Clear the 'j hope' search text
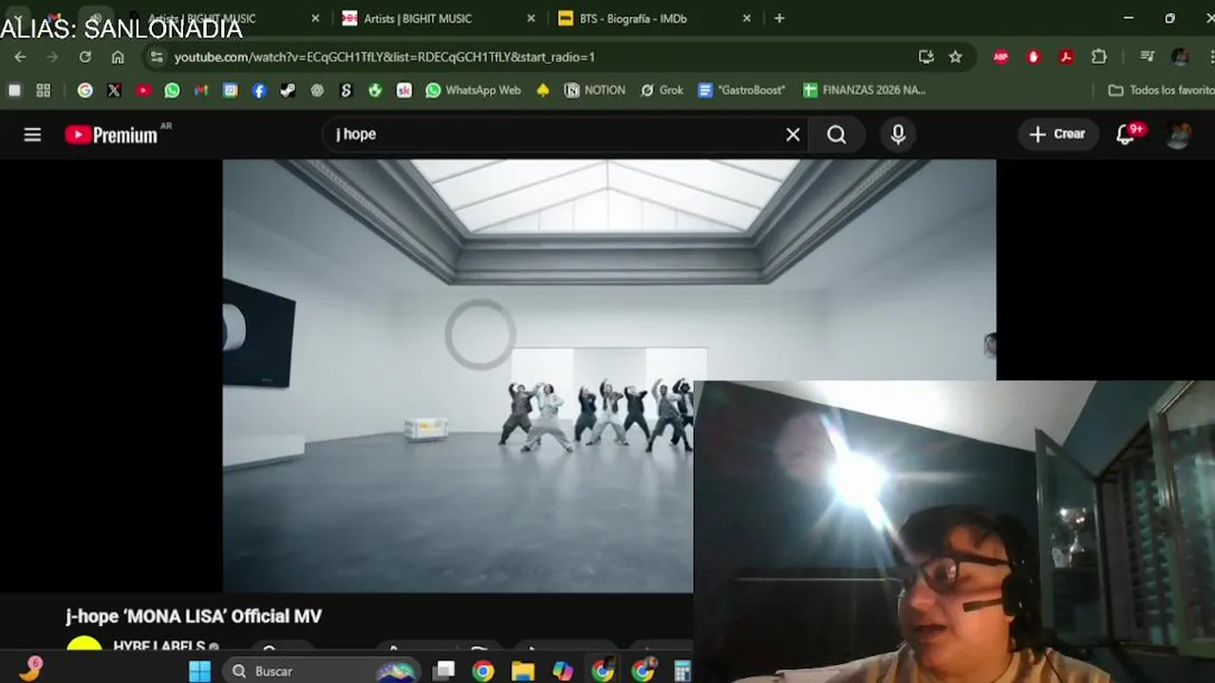Image resolution: width=1215 pixels, height=683 pixels. 793,135
